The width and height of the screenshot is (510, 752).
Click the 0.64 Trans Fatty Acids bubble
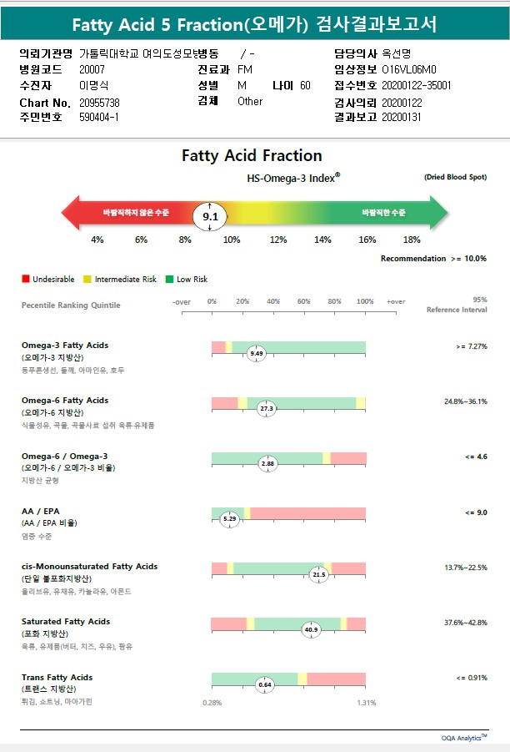(x=266, y=684)
